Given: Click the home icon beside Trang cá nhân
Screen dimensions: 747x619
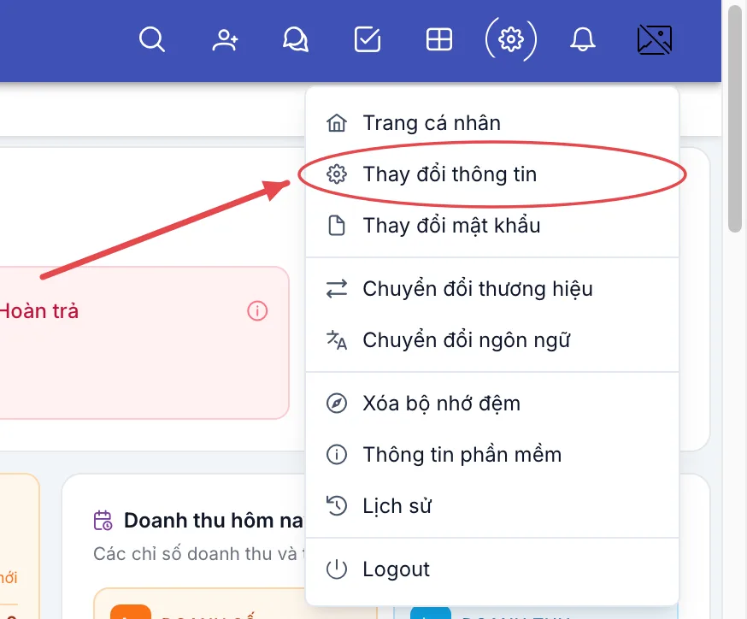Looking at the screenshot, I should [337, 123].
